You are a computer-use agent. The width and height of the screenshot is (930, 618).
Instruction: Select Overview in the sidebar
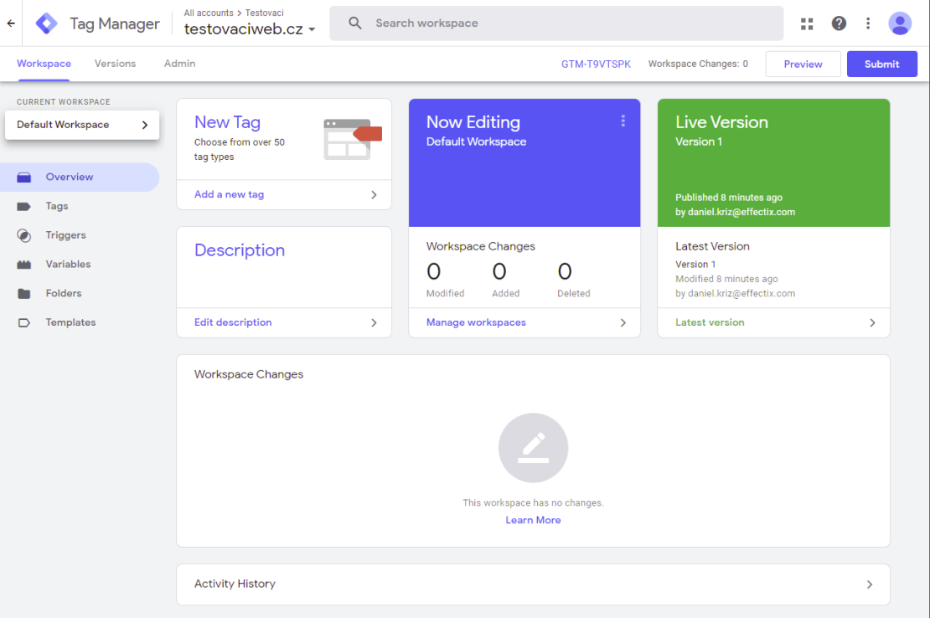(x=80, y=178)
